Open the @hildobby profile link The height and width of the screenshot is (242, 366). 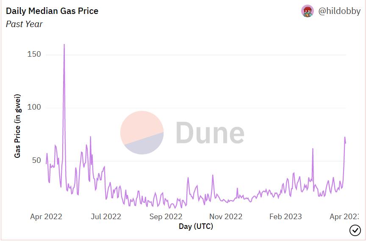339,11
